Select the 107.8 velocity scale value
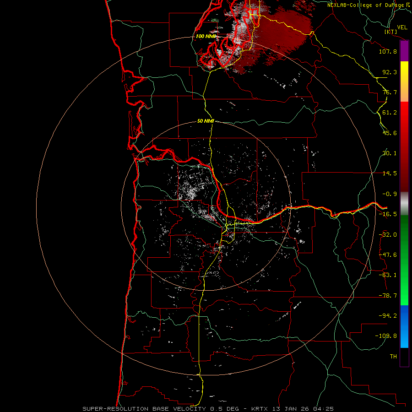The image size is (412, 412). pos(388,51)
